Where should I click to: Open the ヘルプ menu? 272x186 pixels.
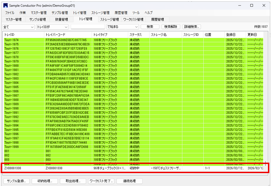tap(148, 13)
